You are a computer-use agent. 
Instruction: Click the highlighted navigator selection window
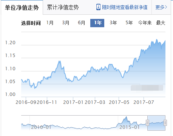click(156, 123)
